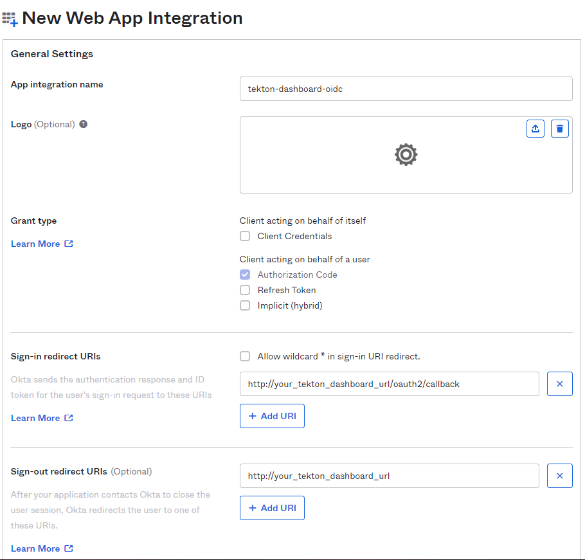Click the logo upload icon
The image size is (585, 560).
pos(535,129)
